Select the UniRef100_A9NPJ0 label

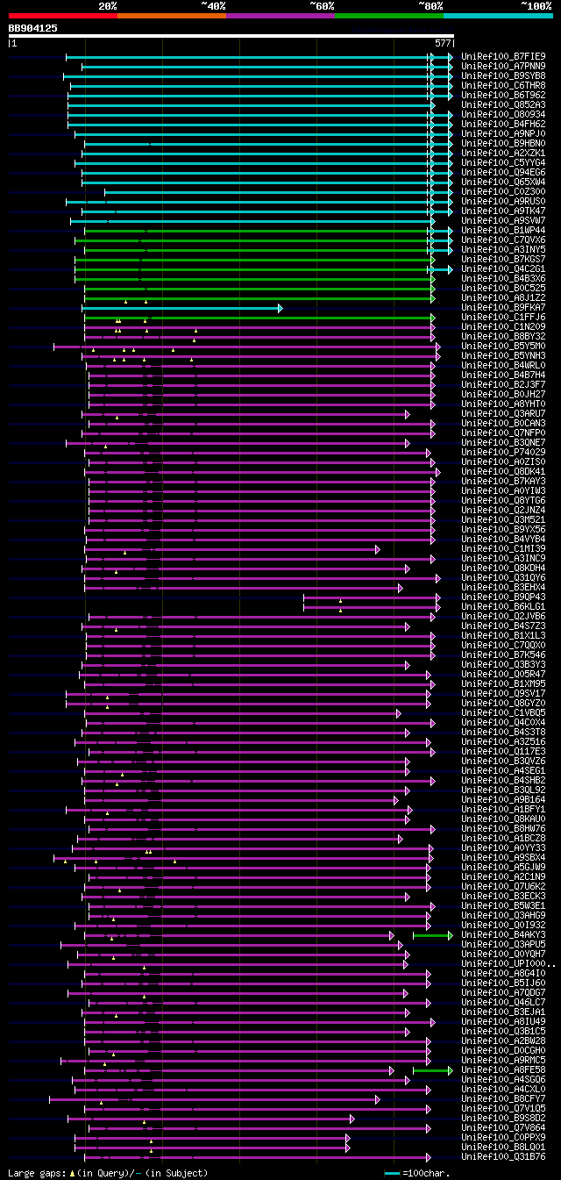(503, 133)
